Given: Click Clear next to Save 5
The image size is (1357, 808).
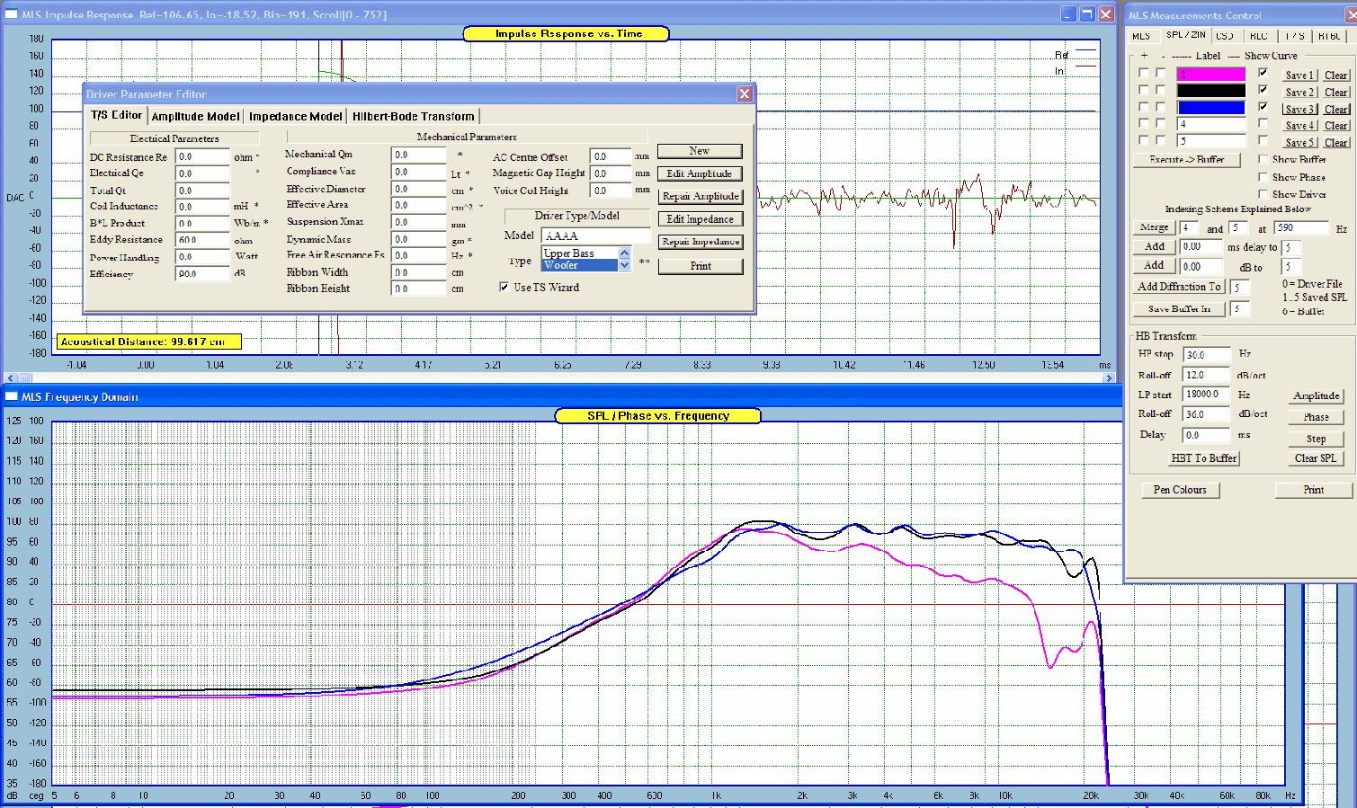Looking at the screenshot, I should (1335, 143).
